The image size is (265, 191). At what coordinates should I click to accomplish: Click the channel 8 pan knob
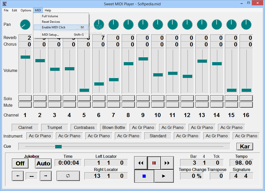[128, 25]
